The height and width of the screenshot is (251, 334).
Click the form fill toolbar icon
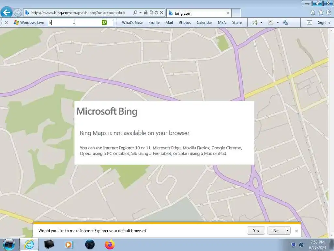click(270, 23)
